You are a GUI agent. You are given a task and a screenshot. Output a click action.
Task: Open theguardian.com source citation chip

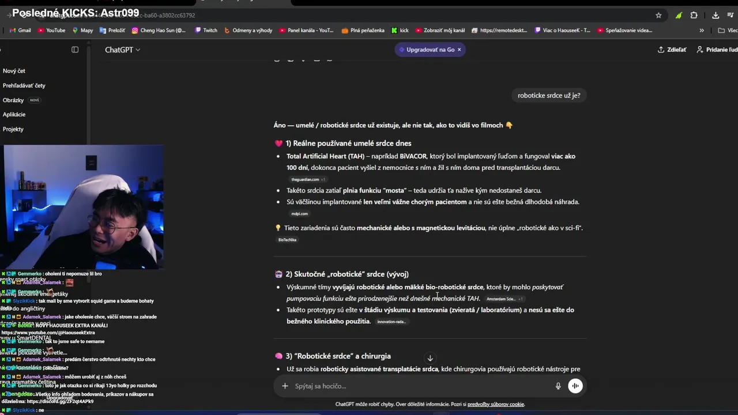[x=308, y=179]
